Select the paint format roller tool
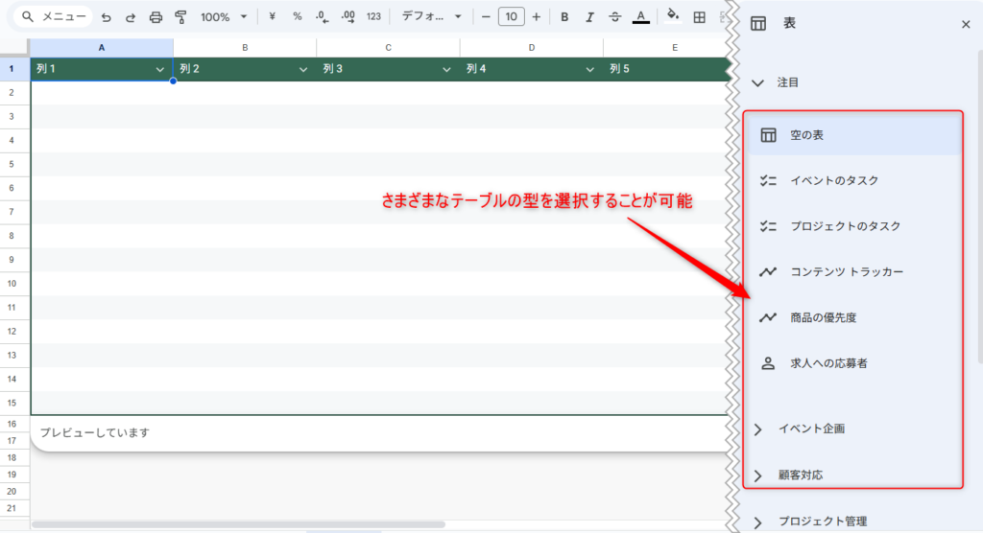The width and height of the screenshot is (983, 533). pos(180,17)
